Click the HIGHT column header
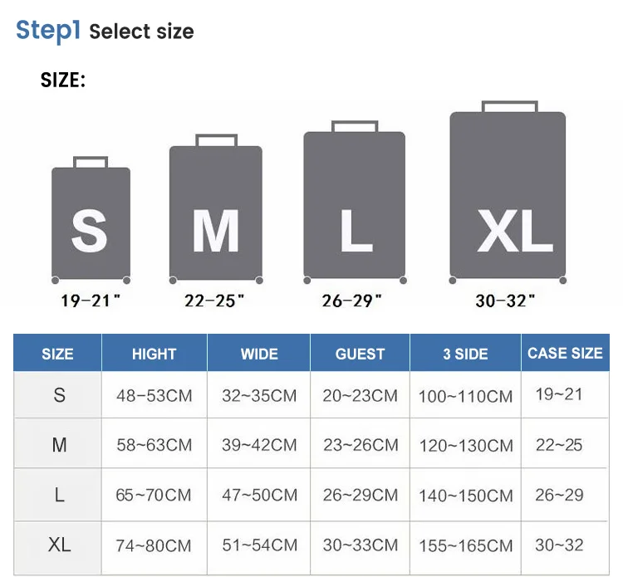 coord(154,354)
